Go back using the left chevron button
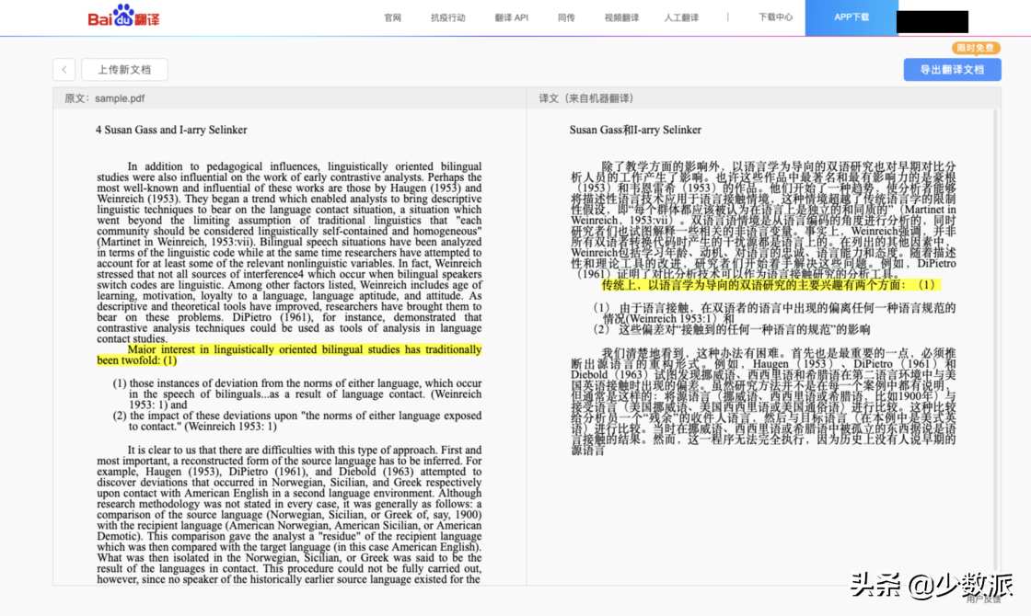This screenshot has height=616, width=1031. coord(64,70)
